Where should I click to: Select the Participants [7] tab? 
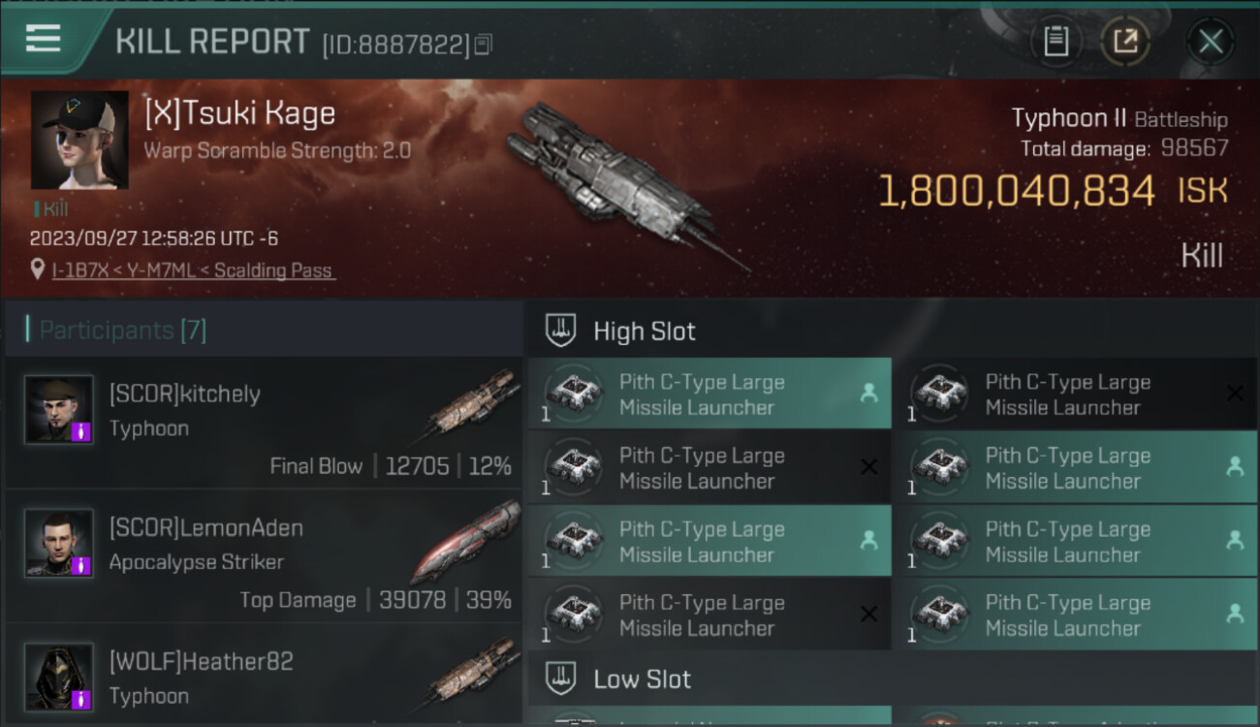(122, 331)
